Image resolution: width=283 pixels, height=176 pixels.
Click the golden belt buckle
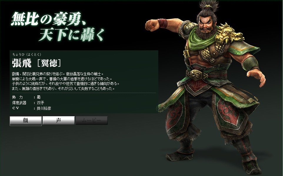tap(197, 74)
